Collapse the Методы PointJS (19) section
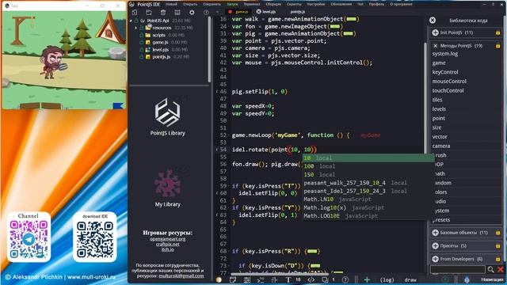Viewport: 507px width, 285px height. click(x=435, y=46)
